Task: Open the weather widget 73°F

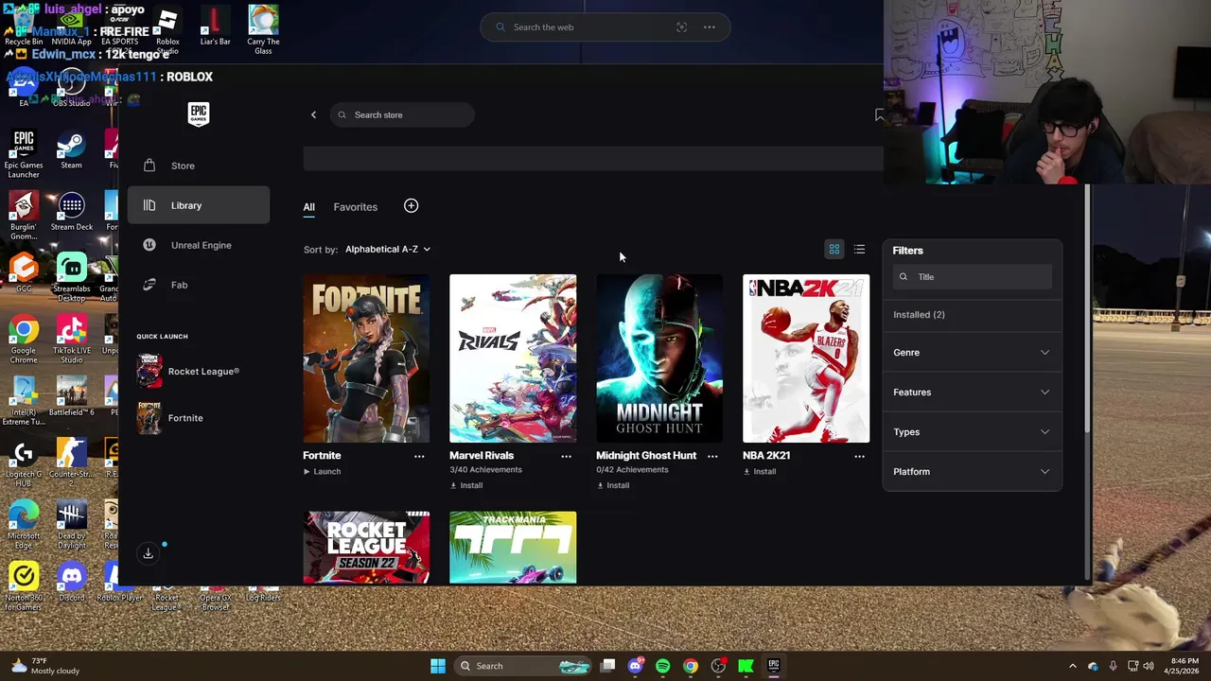Action: click(x=45, y=666)
